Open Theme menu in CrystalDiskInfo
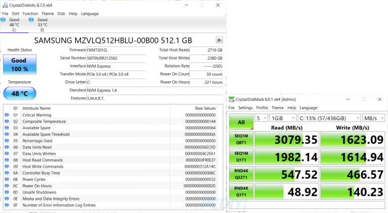The height and width of the screenshot is (213, 388). point(47,14)
